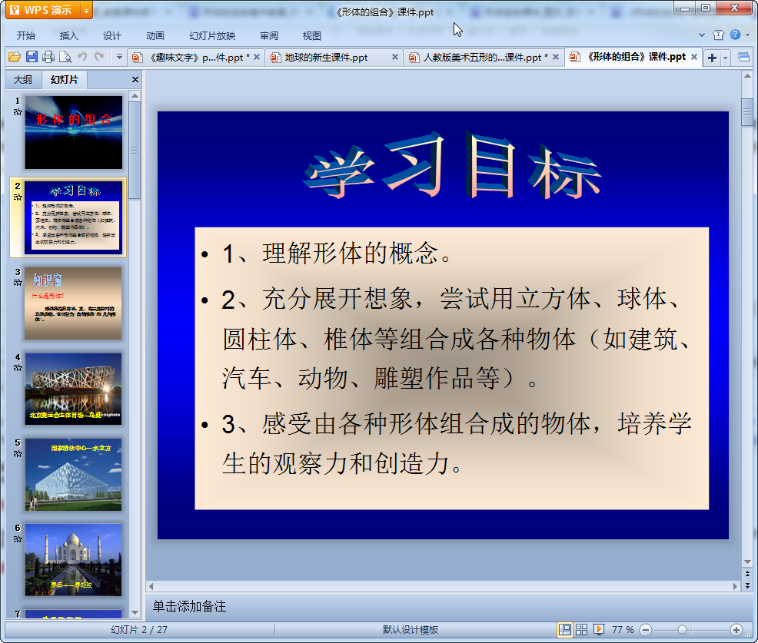This screenshot has height=643, width=758.
Task: Close the slide thumbnail panel
Action: click(135, 80)
